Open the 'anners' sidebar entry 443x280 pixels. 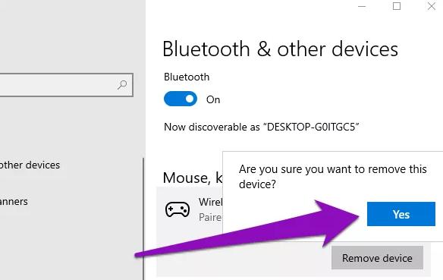point(14,201)
